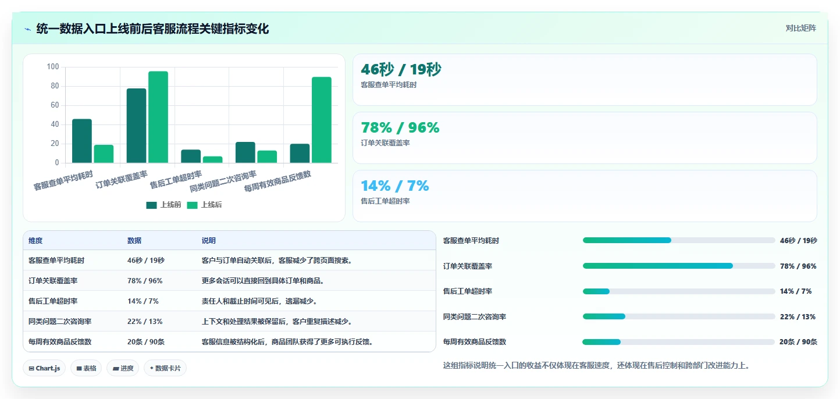Click the 上线后 bar for 售后工单超时率
This screenshot has width=840, height=399.
point(212,159)
